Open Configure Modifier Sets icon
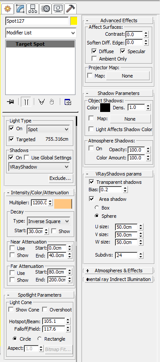 click(68, 101)
